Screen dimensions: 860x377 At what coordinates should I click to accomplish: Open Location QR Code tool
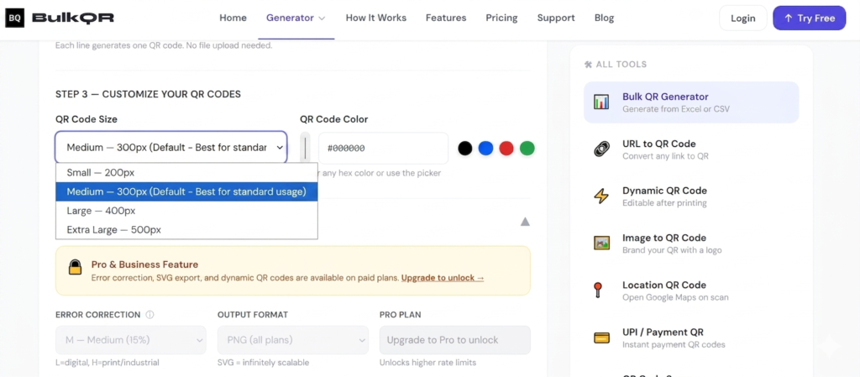click(x=691, y=291)
